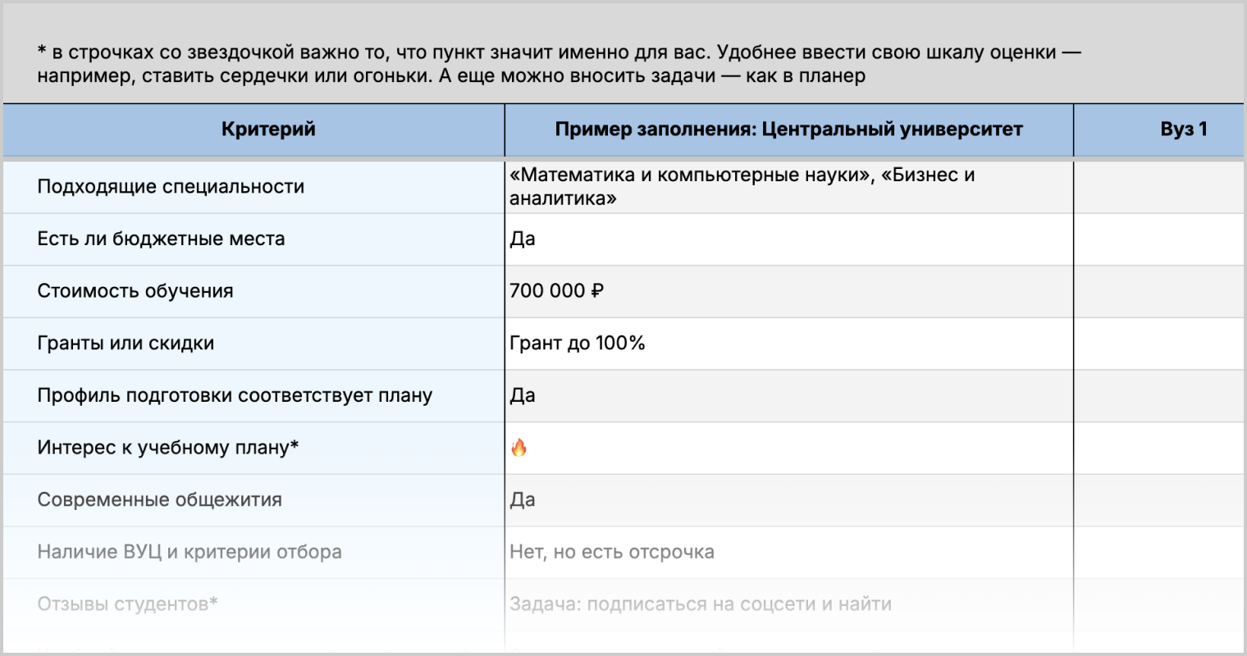This screenshot has height=656, width=1247.
Task: Click the asterisk note text above the table
Action: click(558, 64)
